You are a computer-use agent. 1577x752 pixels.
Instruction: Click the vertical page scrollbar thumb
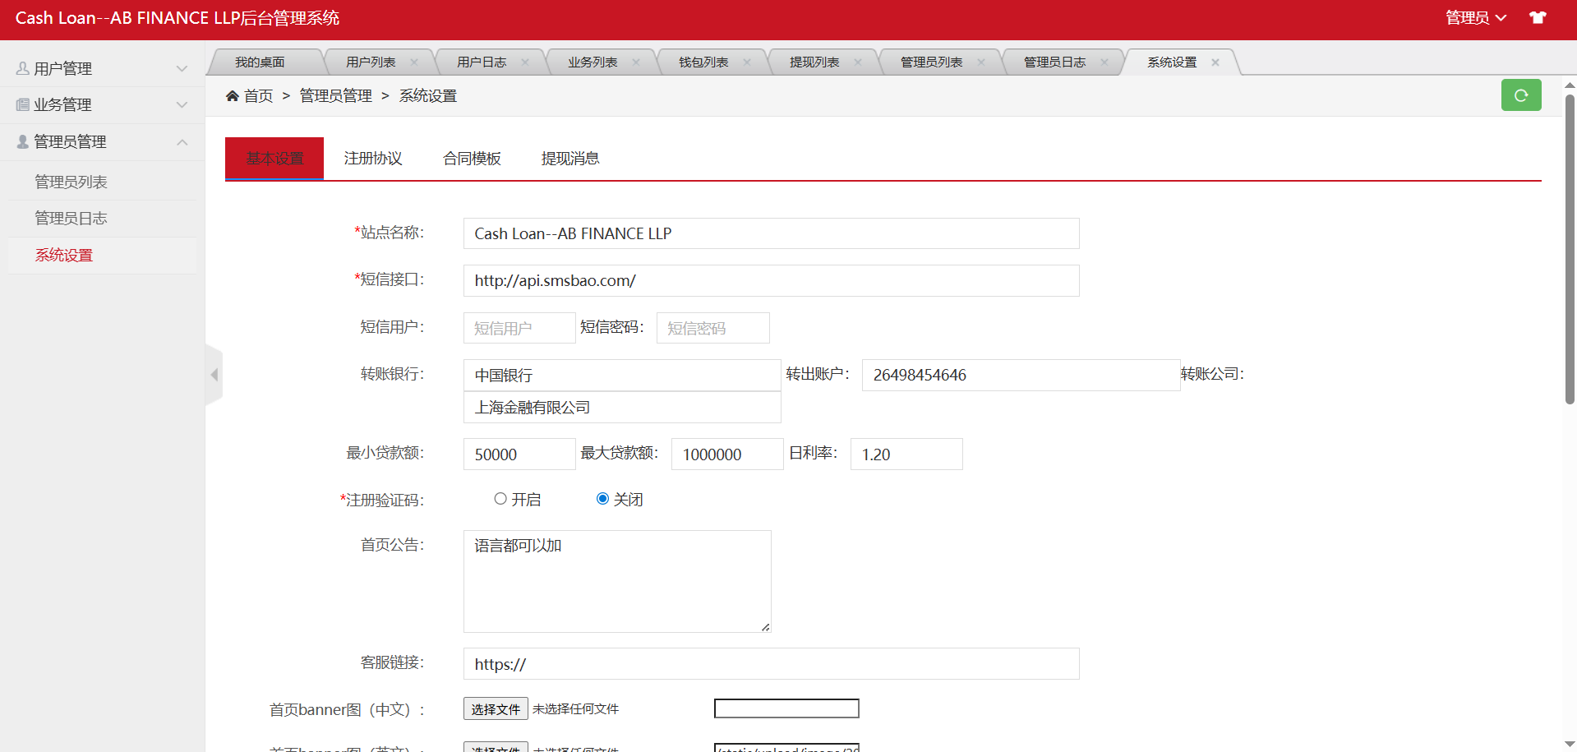point(1570,247)
